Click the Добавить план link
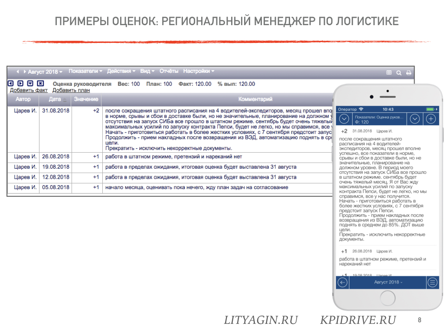444x333 pixels. pos(71,90)
